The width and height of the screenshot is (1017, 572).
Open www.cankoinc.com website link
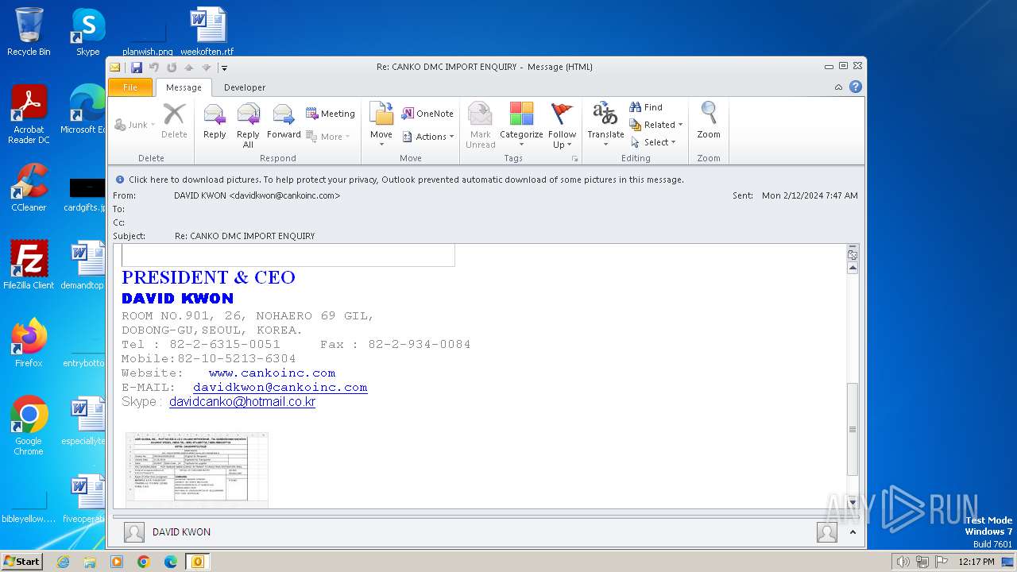272,373
